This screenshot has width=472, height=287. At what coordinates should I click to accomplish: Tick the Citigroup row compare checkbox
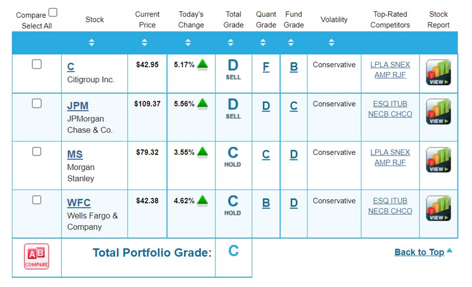point(37,64)
